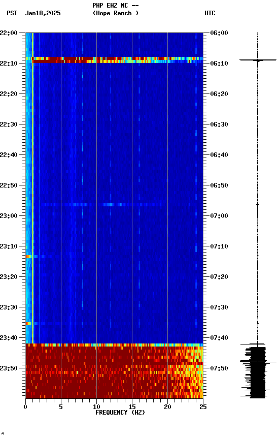Click the FREQUENCY (HZ) axis title
This screenshot has width=280, height=439.
coord(120,413)
